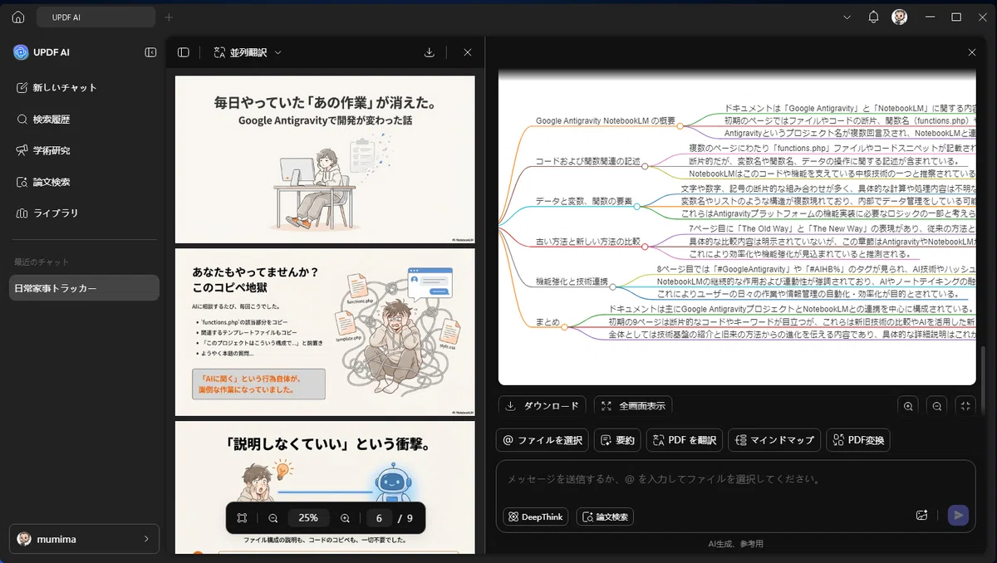Screen dimensions: 997x563
Task: Toggle DeepThink mode
Action: pyautogui.click(x=536, y=516)
